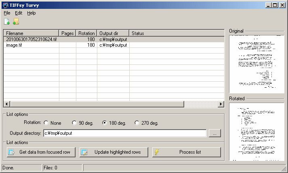Viewport: 288px width, 173px height.
Task: Click the list's right scroll arrow
Action: click(221, 104)
